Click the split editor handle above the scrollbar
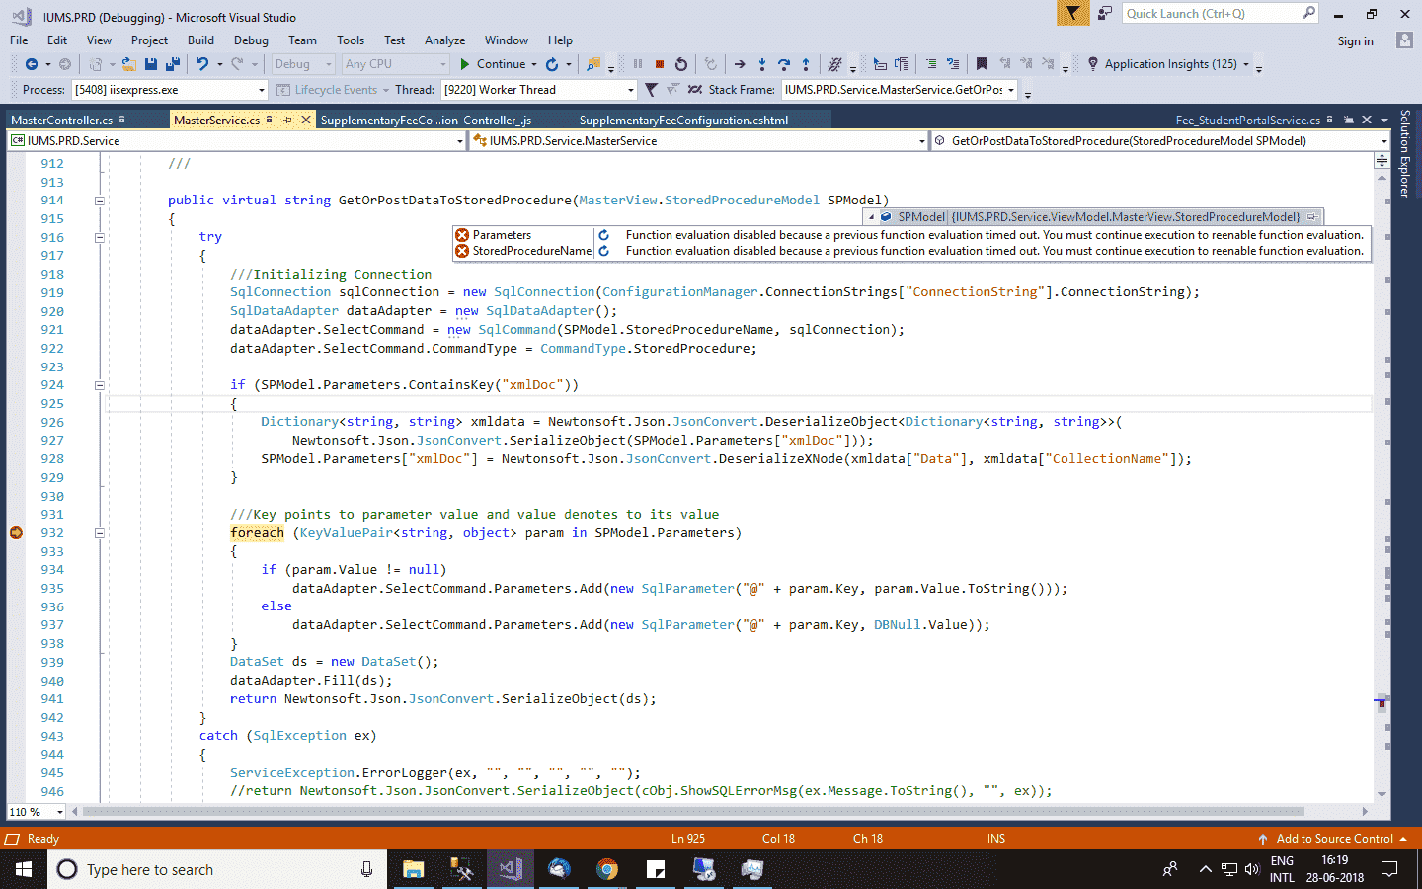Screen dimensions: 1422x889 [1382, 160]
